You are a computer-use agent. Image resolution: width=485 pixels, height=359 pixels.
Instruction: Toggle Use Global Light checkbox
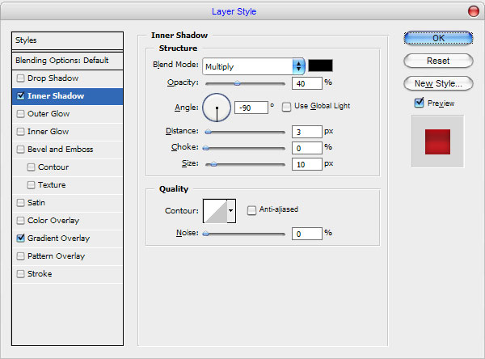[x=286, y=107]
